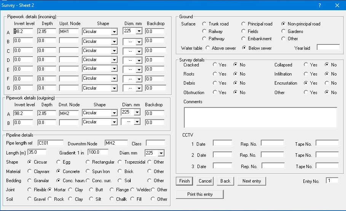The image size is (346, 211).
Task: Select Gravel soil type
Action: pos(37,199)
